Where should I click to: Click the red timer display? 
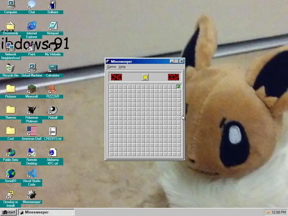pos(173,77)
